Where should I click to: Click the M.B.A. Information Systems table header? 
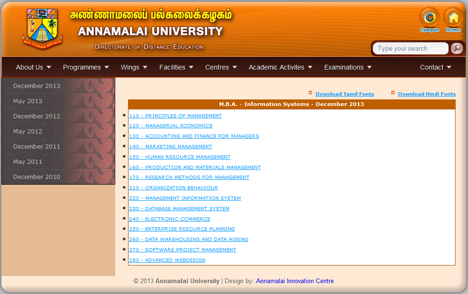pyautogui.click(x=292, y=104)
